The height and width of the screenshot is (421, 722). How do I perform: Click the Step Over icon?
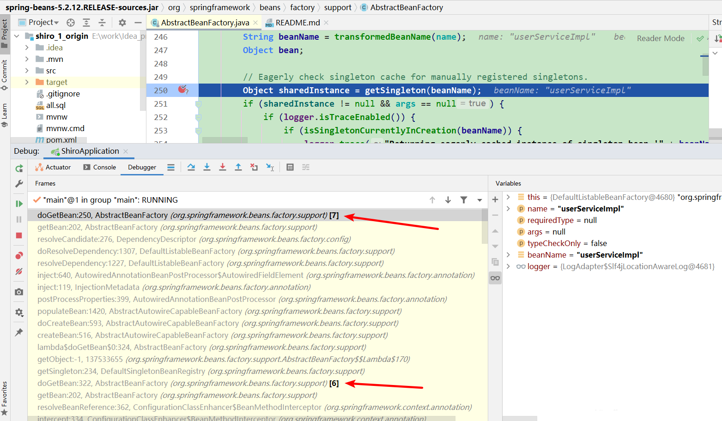(191, 167)
